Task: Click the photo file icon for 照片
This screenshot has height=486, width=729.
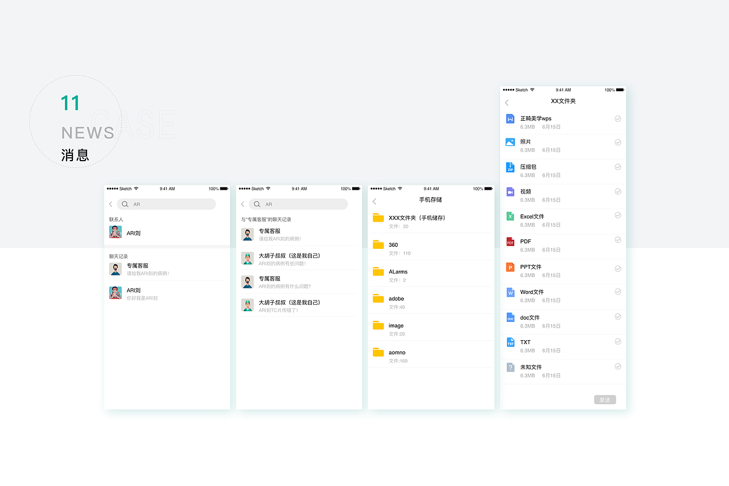Action: [510, 142]
